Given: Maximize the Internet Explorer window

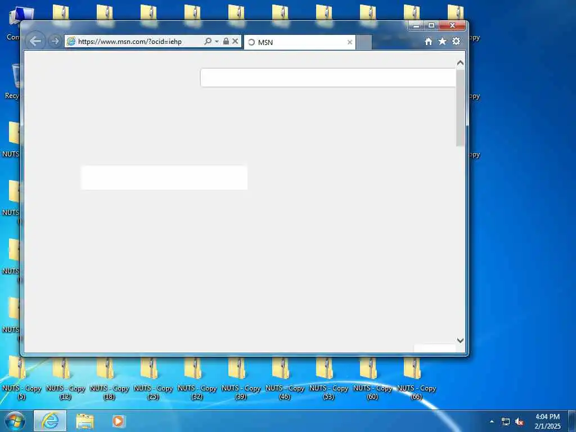Looking at the screenshot, I should click(431, 25).
